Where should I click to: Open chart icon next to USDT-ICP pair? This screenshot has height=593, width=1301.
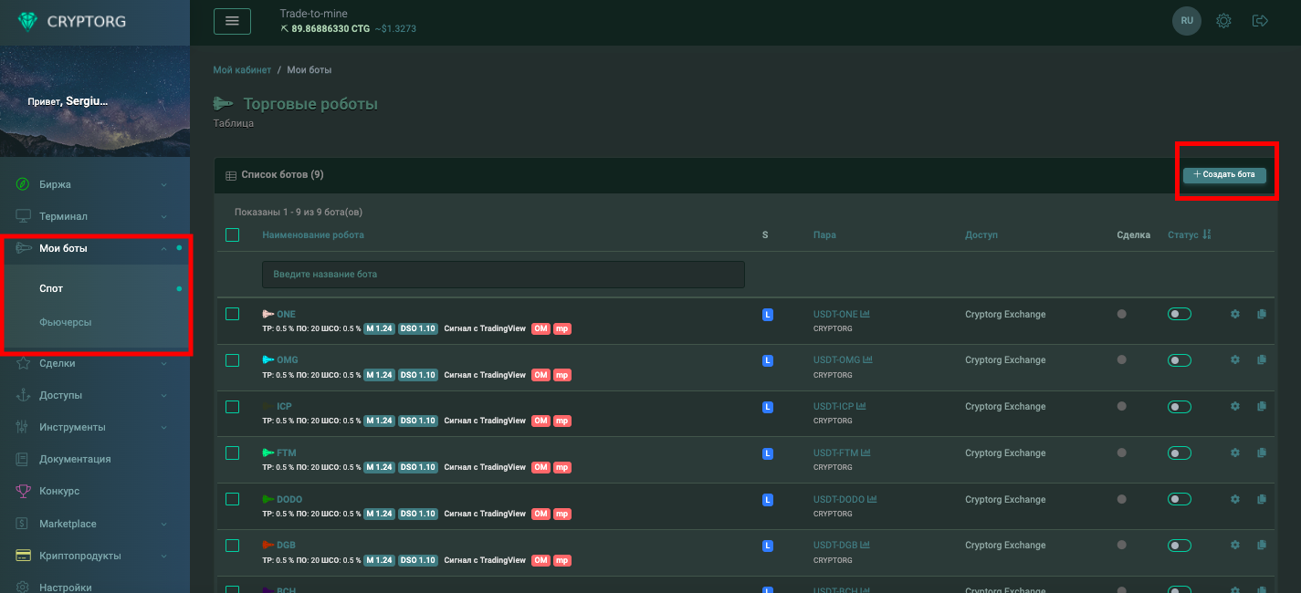point(861,407)
